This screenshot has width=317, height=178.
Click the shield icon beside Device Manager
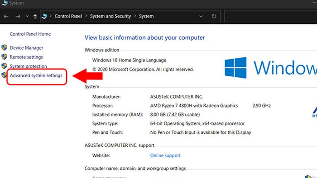4,47
